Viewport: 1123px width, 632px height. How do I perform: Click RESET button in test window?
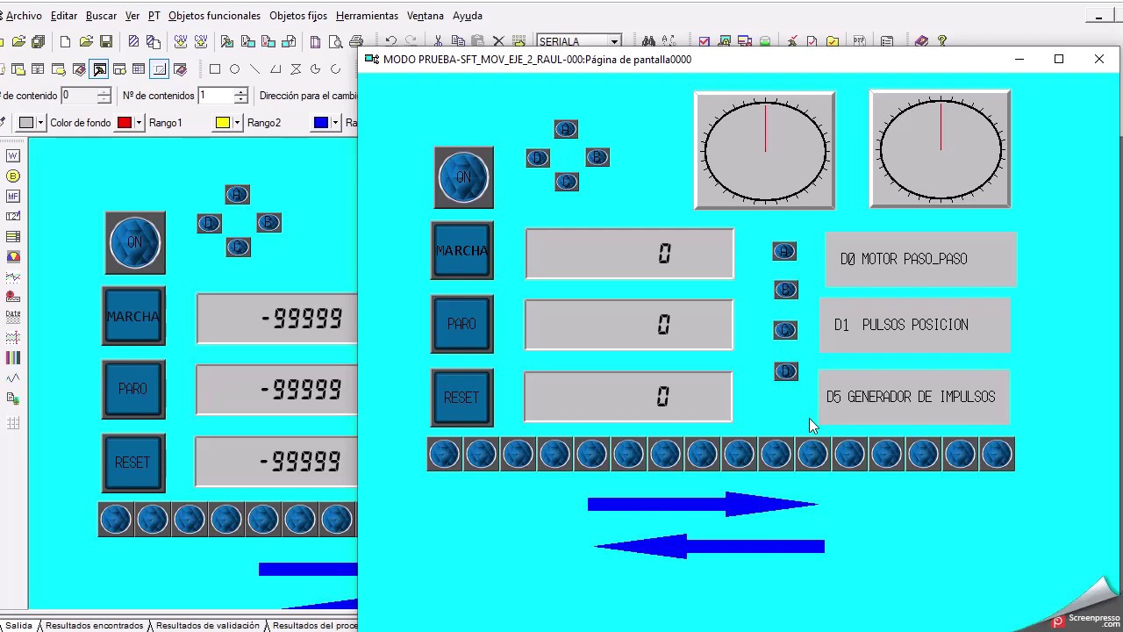(462, 398)
